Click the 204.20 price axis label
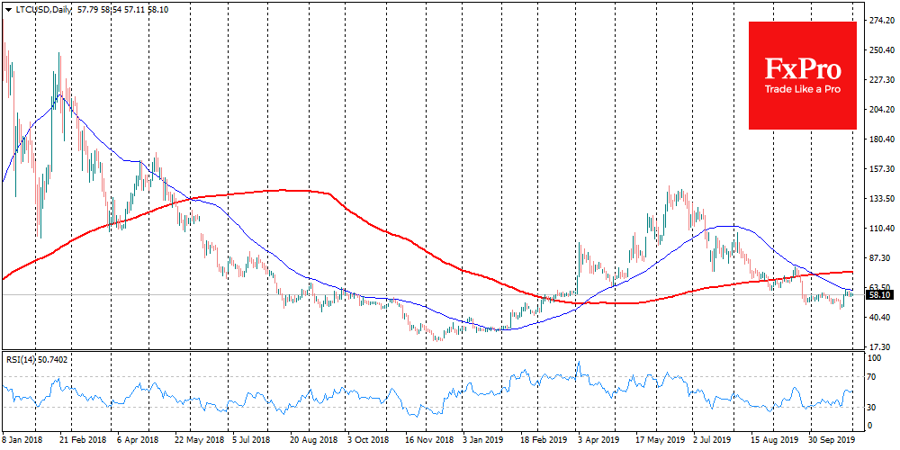 tap(878, 110)
